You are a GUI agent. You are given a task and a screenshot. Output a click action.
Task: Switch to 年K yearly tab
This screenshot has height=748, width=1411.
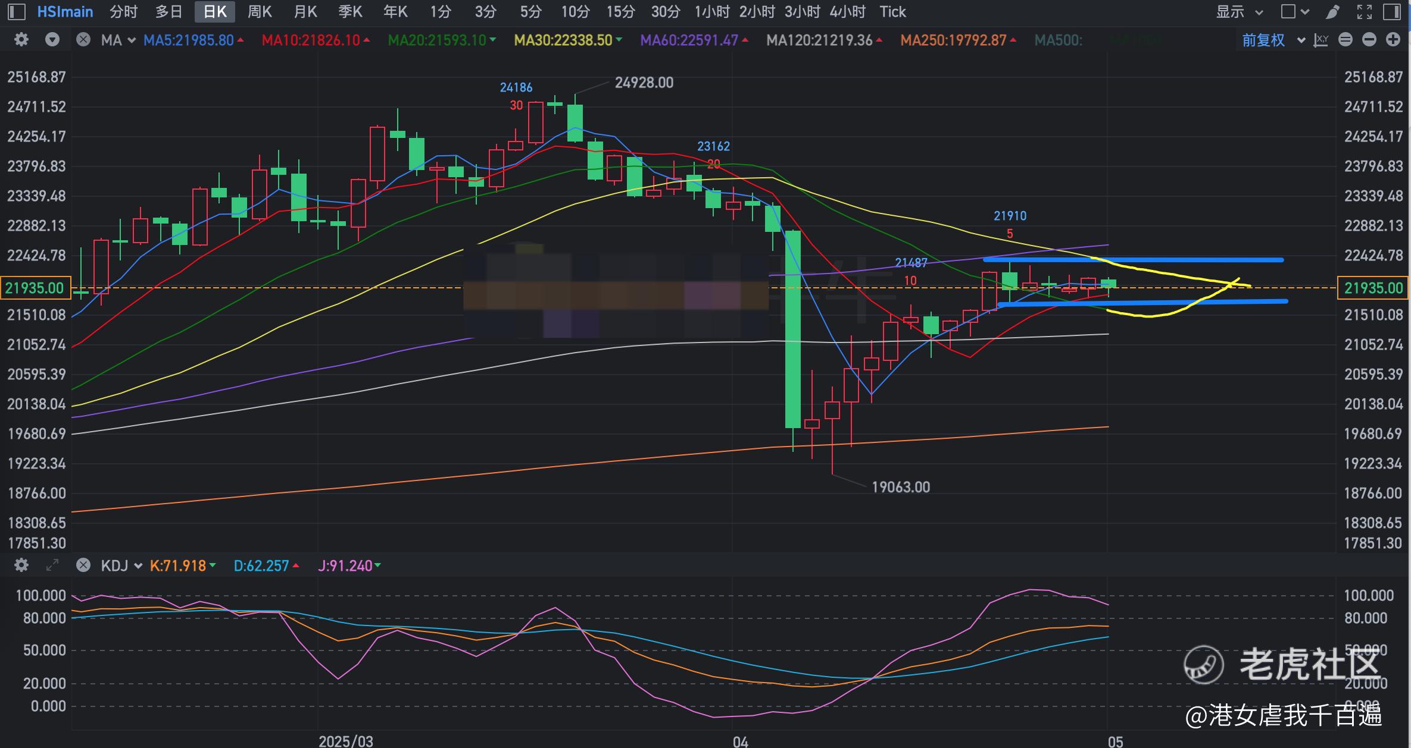tap(395, 12)
